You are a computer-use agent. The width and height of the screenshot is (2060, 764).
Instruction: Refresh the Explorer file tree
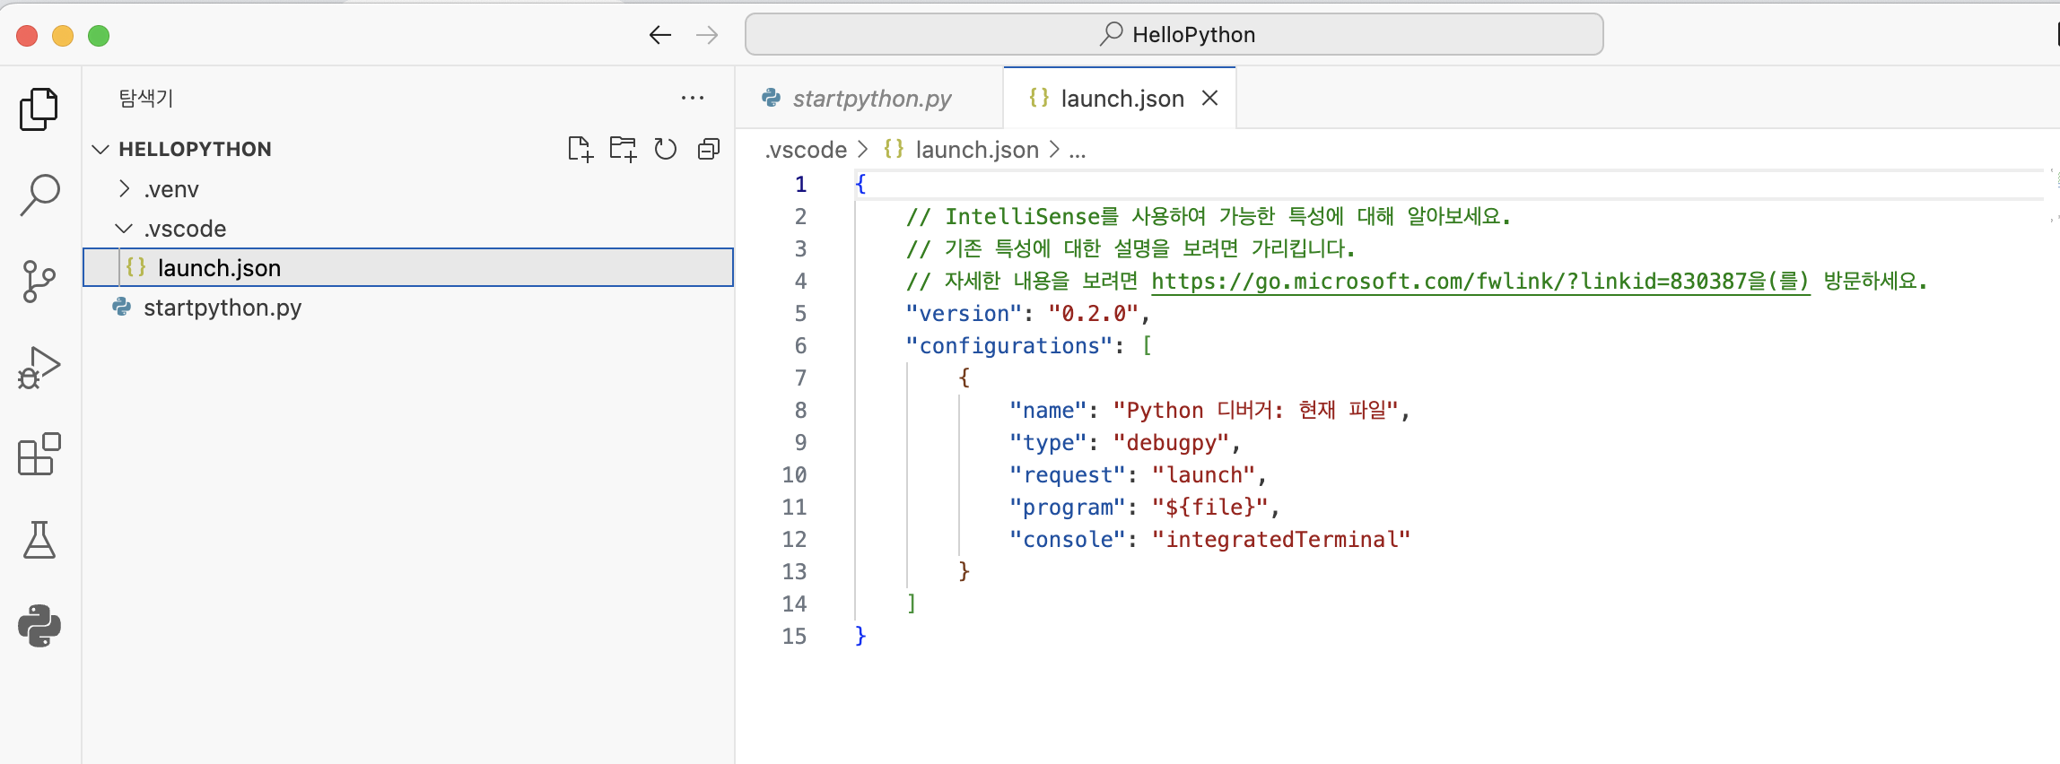pos(665,149)
